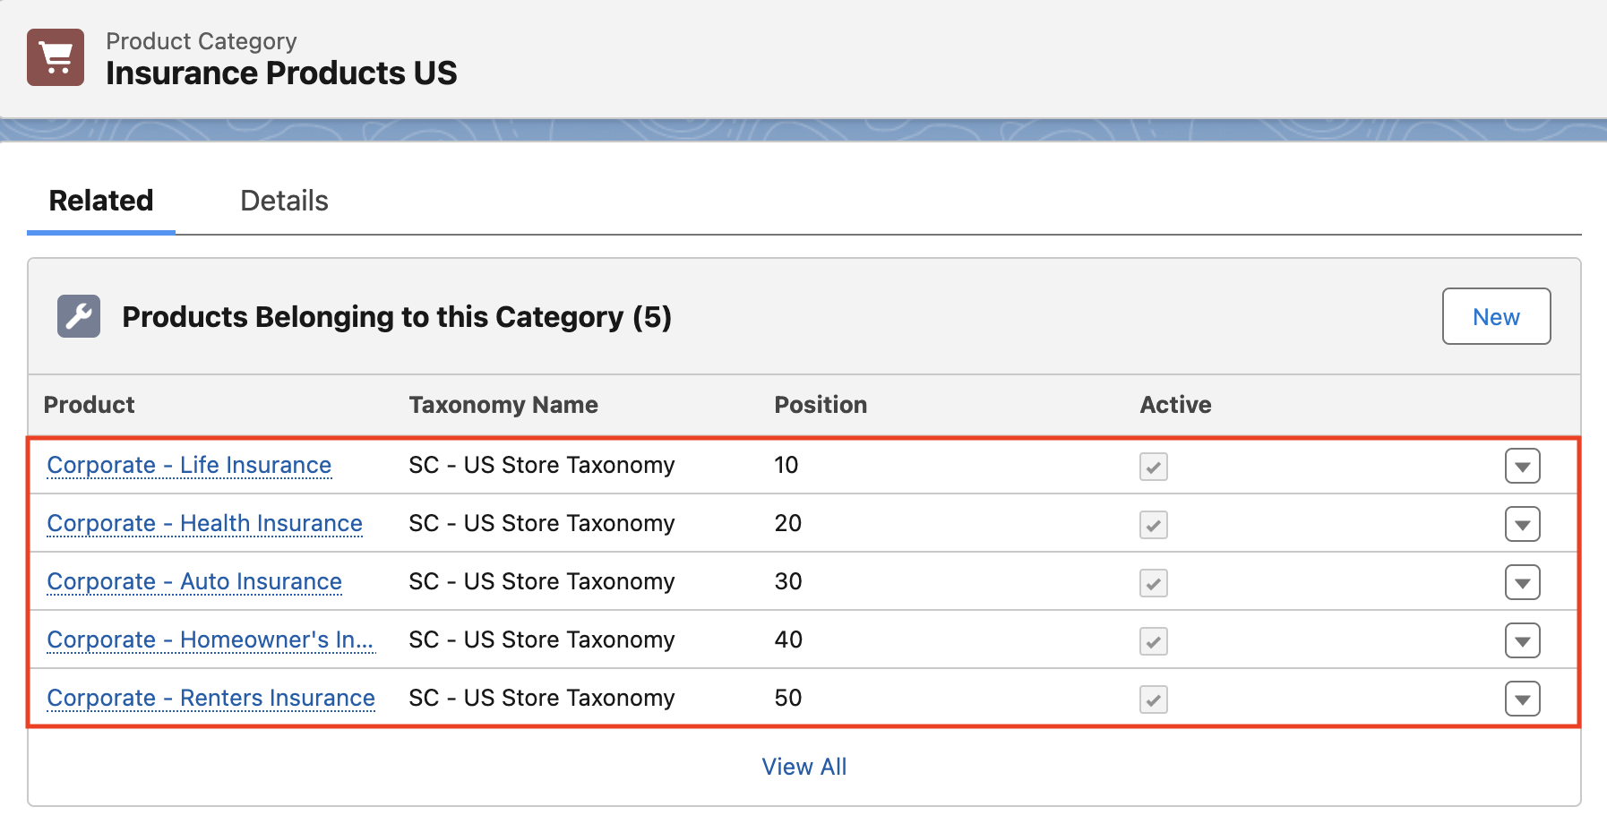Open the View All link
1607x824 pixels.
coord(804,767)
